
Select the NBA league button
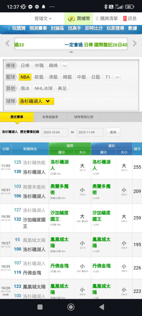tap(25, 77)
